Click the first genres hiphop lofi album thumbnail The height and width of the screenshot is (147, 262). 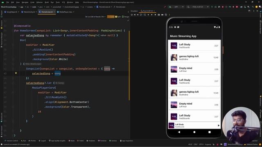click(174, 58)
